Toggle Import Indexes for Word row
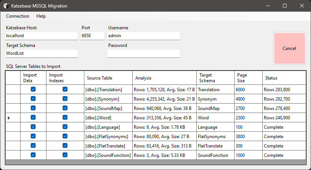The width and height of the screenshot is (311, 170). tap(65, 117)
